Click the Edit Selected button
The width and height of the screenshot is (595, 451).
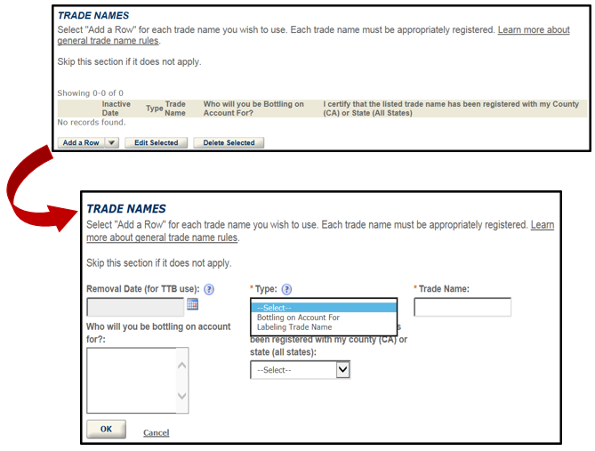point(156,142)
